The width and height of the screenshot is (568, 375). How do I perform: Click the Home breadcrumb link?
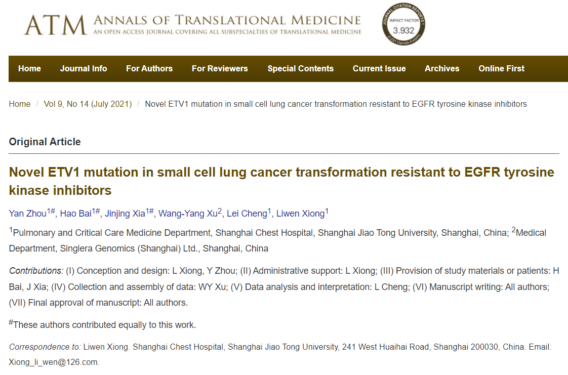coord(20,104)
